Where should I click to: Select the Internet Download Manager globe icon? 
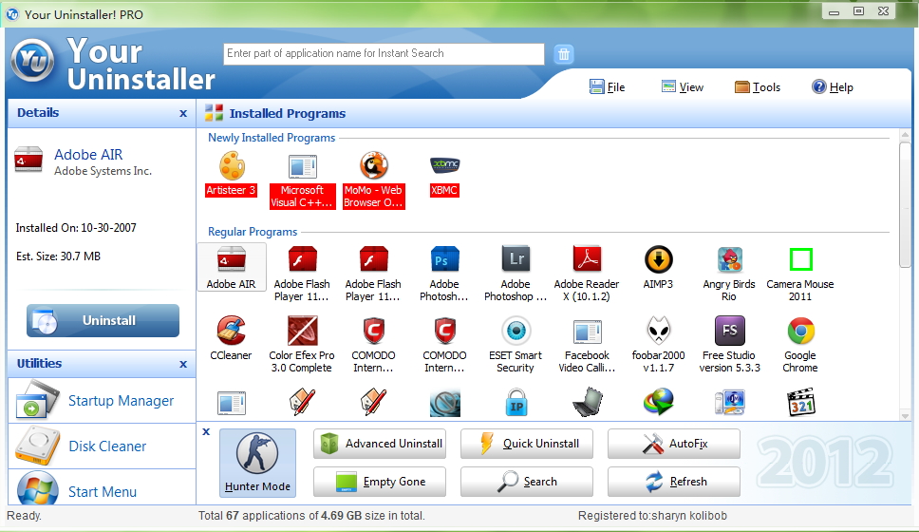pos(658,403)
